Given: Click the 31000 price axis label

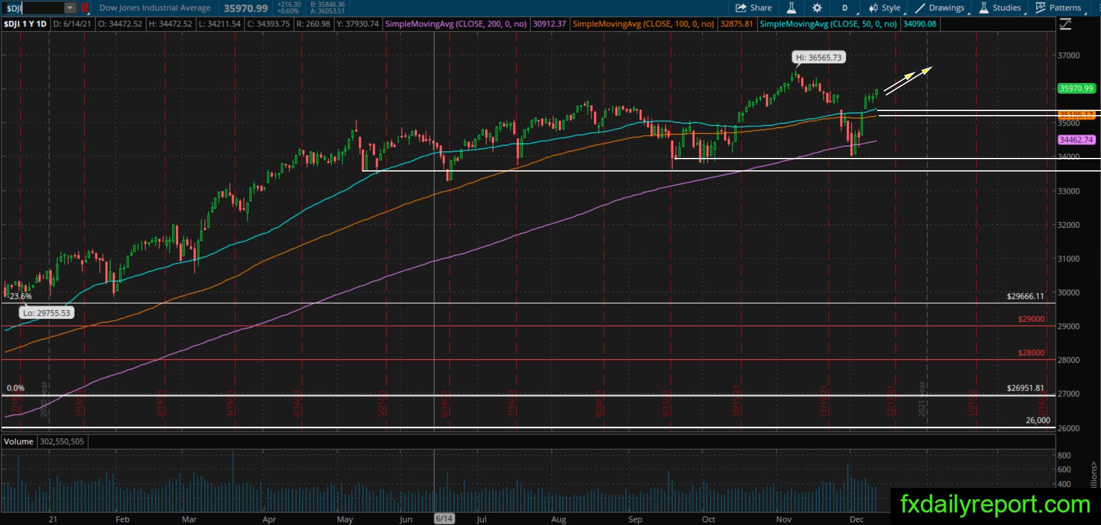Looking at the screenshot, I should tap(1069, 258).
